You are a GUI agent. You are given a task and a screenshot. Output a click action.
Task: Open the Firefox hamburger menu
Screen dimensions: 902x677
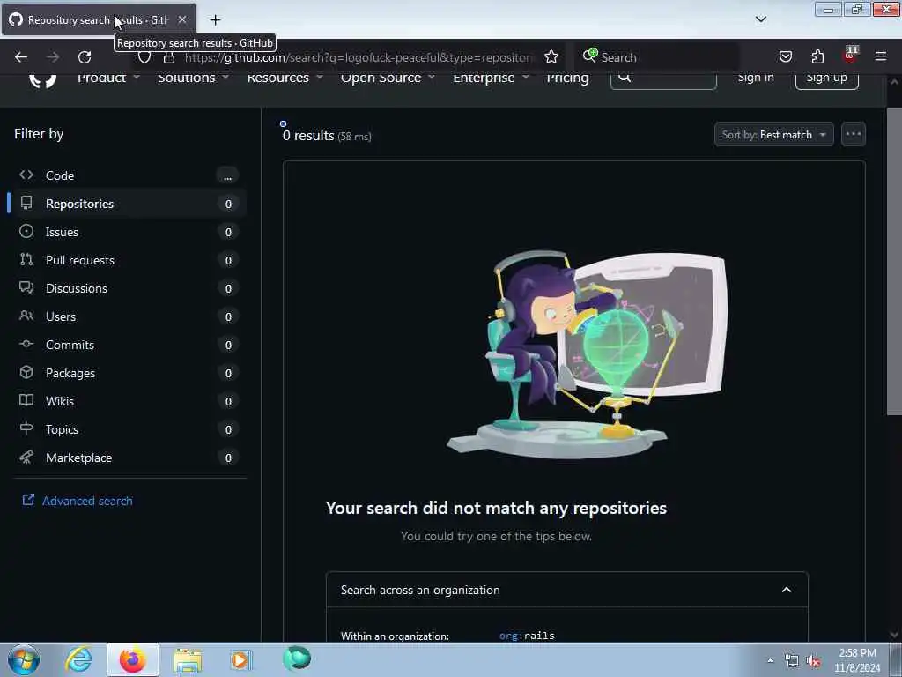point(880,56)
